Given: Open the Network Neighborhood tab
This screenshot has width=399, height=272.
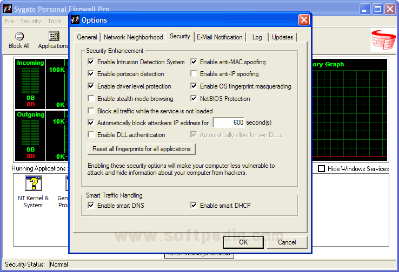Looking at the screenshot, I should click(134, 37).
